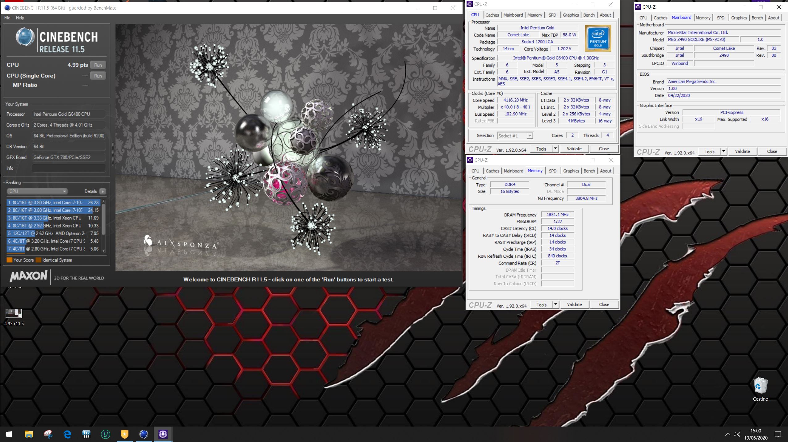The width and height of the screenshot is (788, 442).
Task: Open the volume control in tray
Action: point(737,435)
